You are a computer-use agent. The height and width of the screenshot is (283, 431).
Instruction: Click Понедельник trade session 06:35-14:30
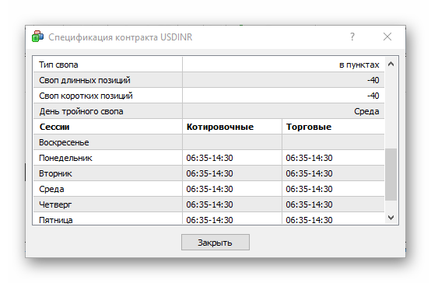[x=309, y=158]
